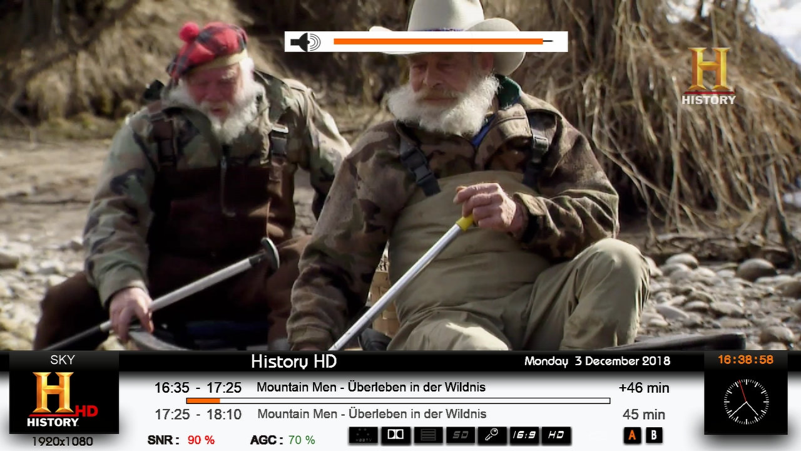Click the date Monday 3 December 2018
Image resolution: width=801 pixels, height=451 pixels.
point(597,361)
